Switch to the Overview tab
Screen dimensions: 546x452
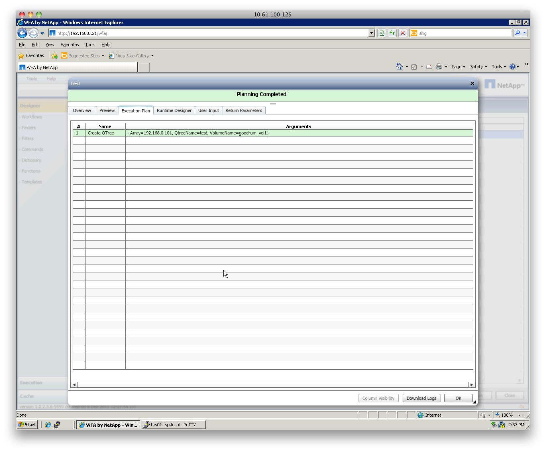[x=82, y=110]
